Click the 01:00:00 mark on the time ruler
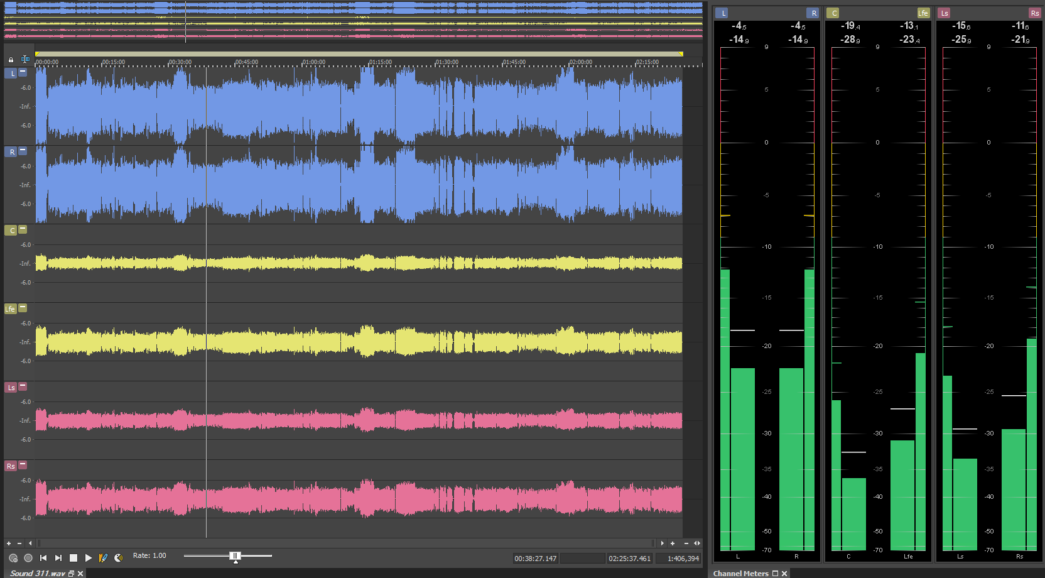The width and height of the screenshot is (1045, 578). click(x=314, y=62)
